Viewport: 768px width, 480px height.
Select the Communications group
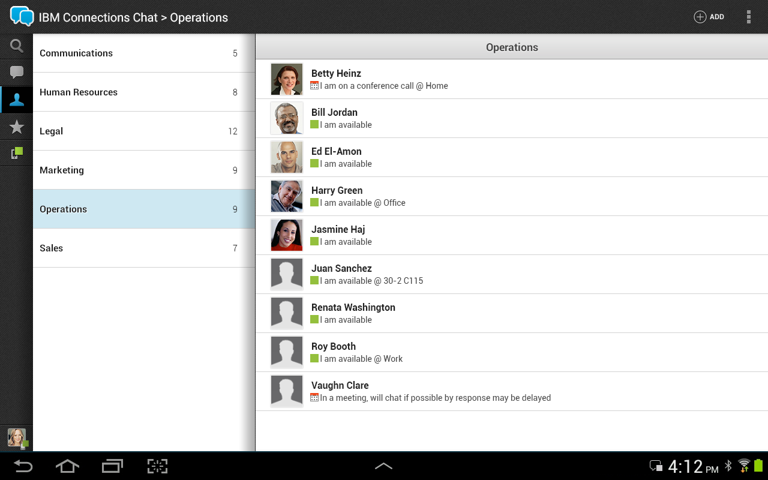coord(144,53)
